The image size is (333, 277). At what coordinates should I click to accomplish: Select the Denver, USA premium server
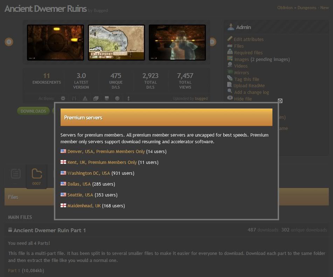coord(106,152)
